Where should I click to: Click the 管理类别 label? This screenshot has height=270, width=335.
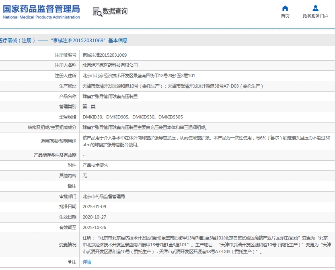68,106
